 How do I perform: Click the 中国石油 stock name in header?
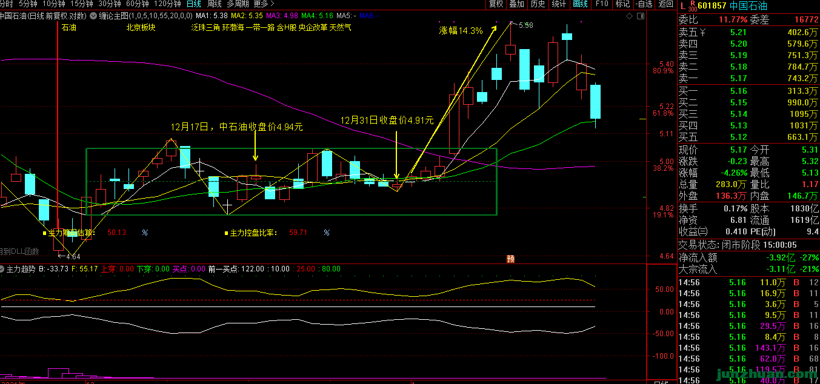coord(747,6)
